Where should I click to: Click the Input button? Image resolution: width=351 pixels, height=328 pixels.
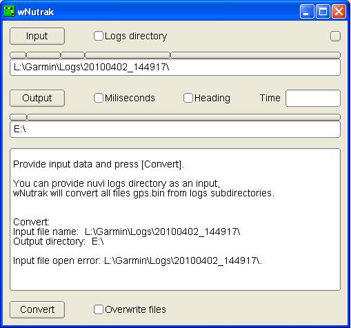click(x=37, y=36)
